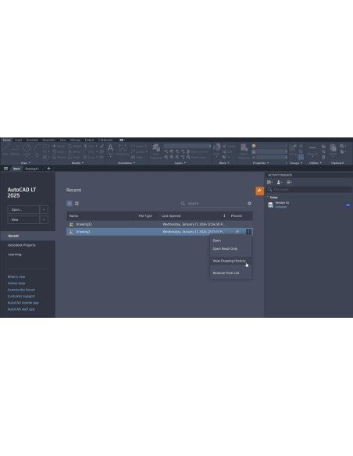Open the three-dot menu for Drawing1
The width and height of the screenshot is (353, 456).
tap(248, 232)
